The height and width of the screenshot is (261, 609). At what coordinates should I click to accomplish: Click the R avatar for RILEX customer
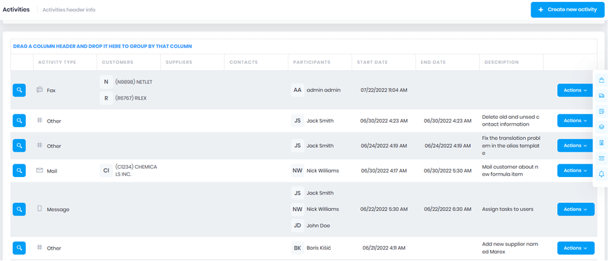point(106,98)
